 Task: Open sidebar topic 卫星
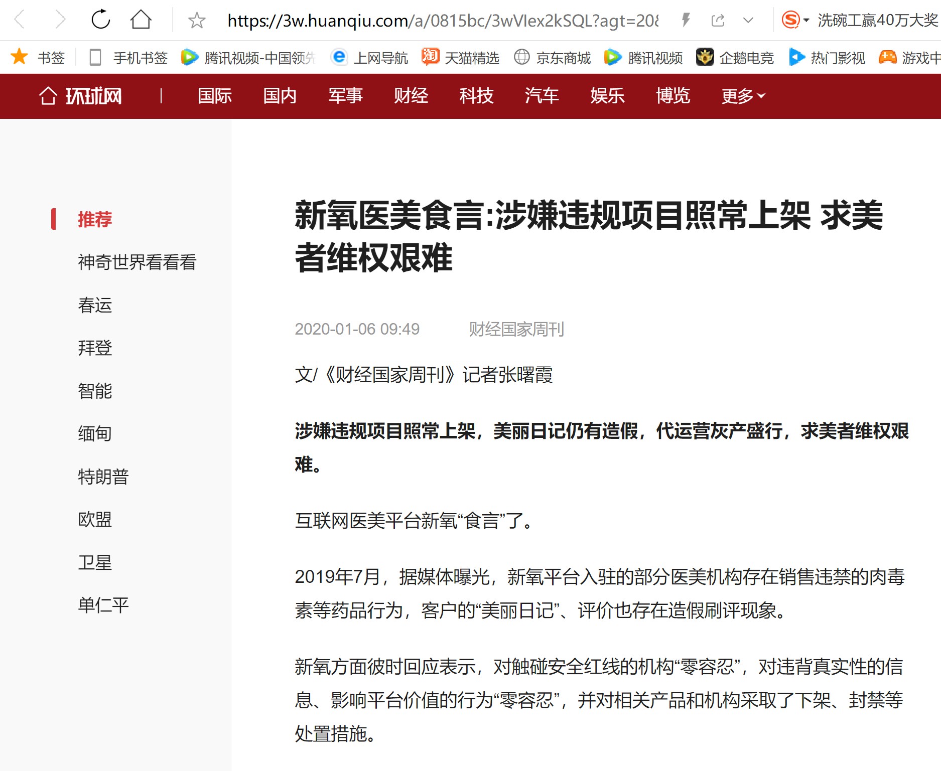click(x=95, y=562)
